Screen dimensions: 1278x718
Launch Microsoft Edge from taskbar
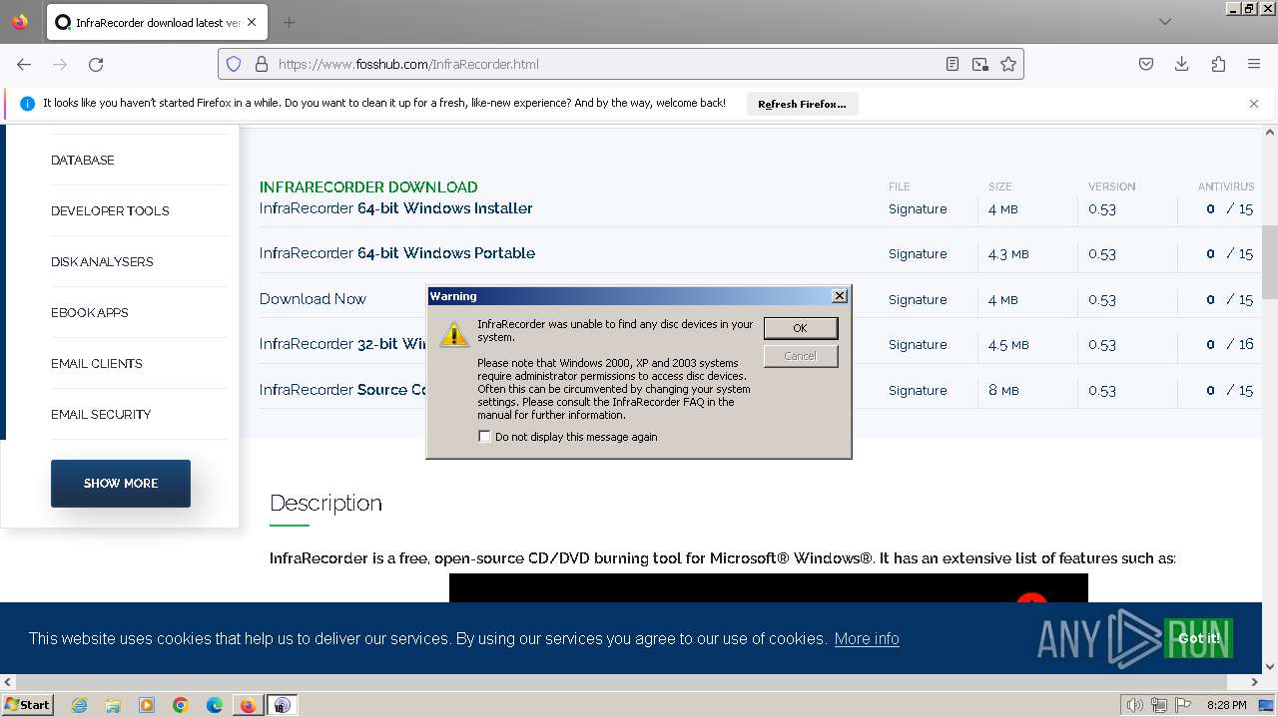pyautogui.click(x=215, y=705)
